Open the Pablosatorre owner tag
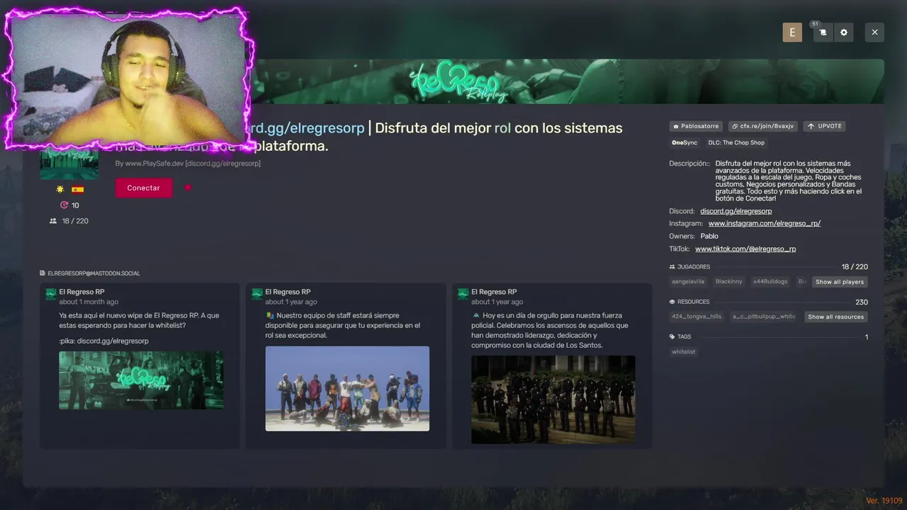Image resolution: width=907 pixels, height=510 pixels. (x=696, y=126)
